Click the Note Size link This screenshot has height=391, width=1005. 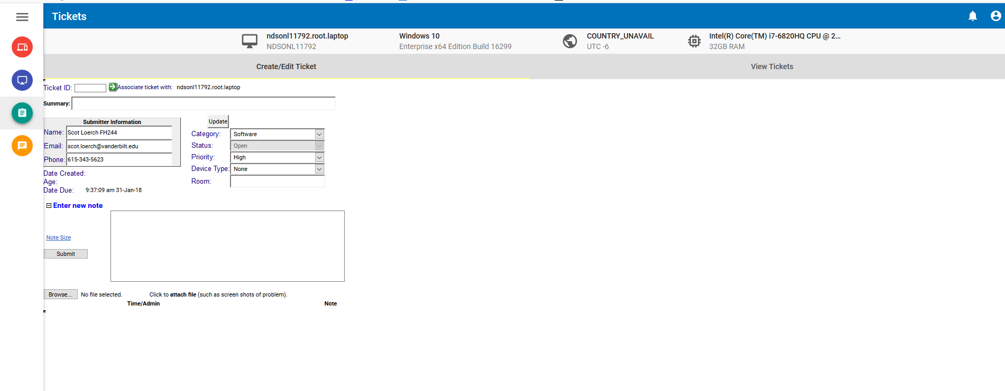point(58,238)
